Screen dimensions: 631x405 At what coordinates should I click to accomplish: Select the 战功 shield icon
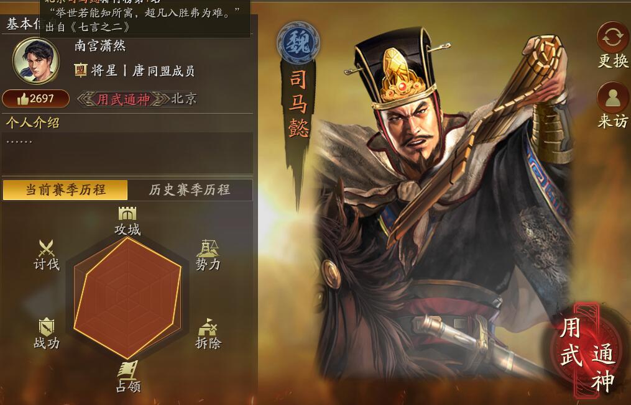tap(47, 327)
